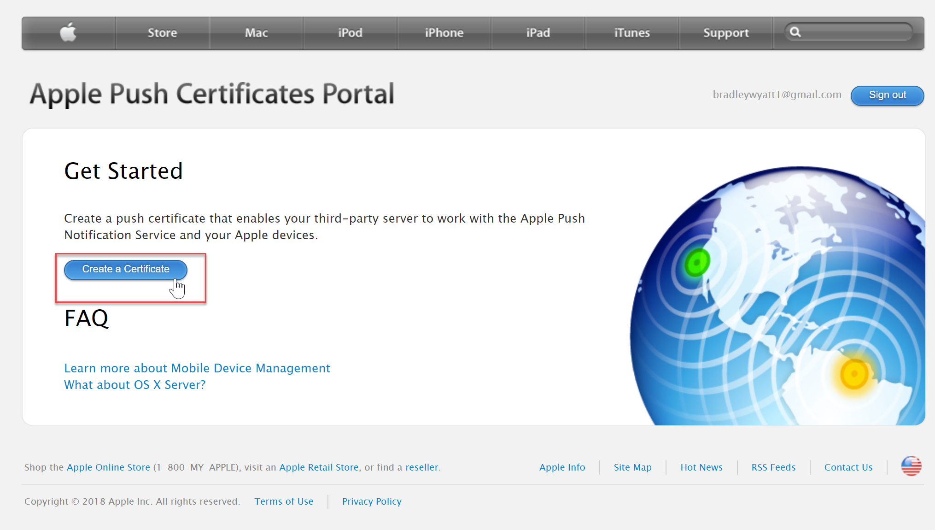Open the Apple Retail Store link
The image size is (935, 530).
coord(319,467)
